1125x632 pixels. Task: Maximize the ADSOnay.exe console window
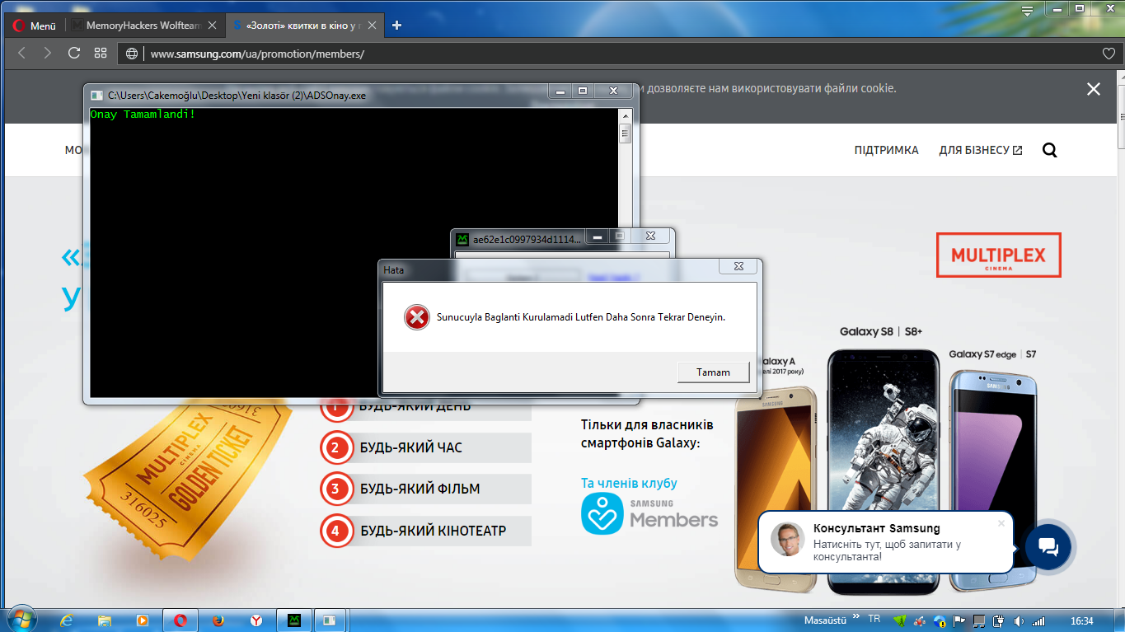click(583, 91)
